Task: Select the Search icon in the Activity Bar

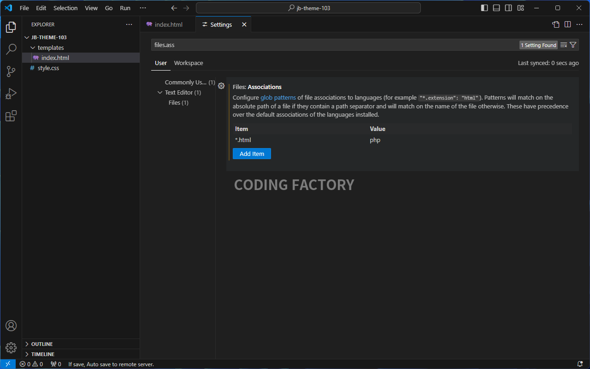Action: coord(11,49)
